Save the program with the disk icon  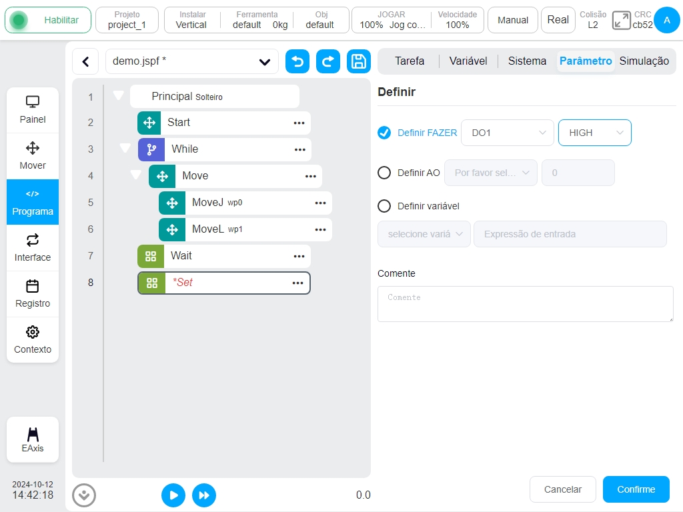[x=358, y=61]
